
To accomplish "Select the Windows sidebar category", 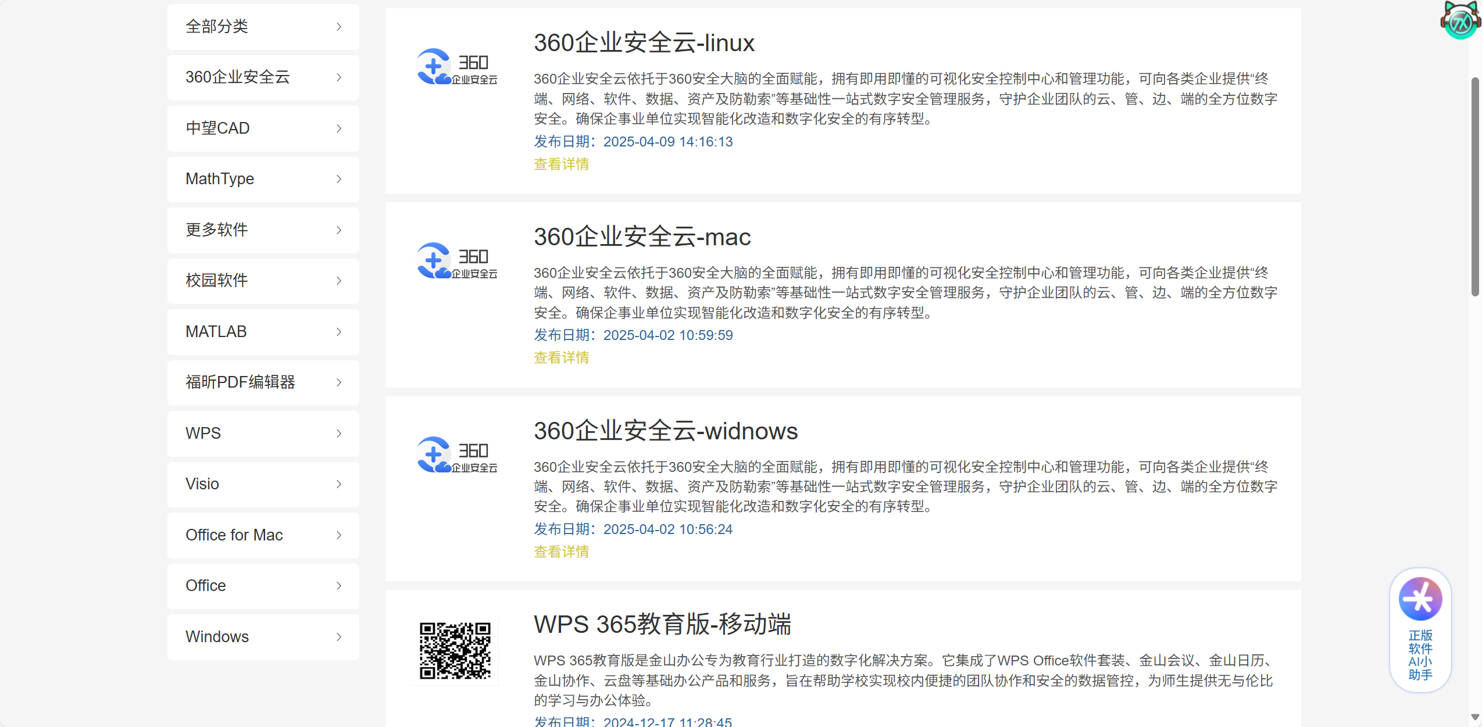I will [263, 637].
